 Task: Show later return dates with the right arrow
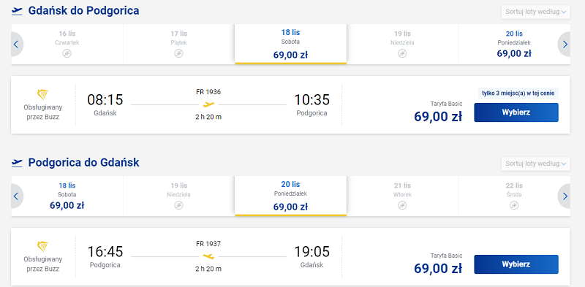[x=565, y=196]
